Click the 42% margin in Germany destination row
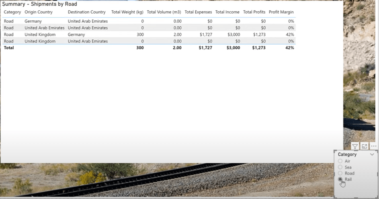379x199 pixels. [x=290, y=34]
